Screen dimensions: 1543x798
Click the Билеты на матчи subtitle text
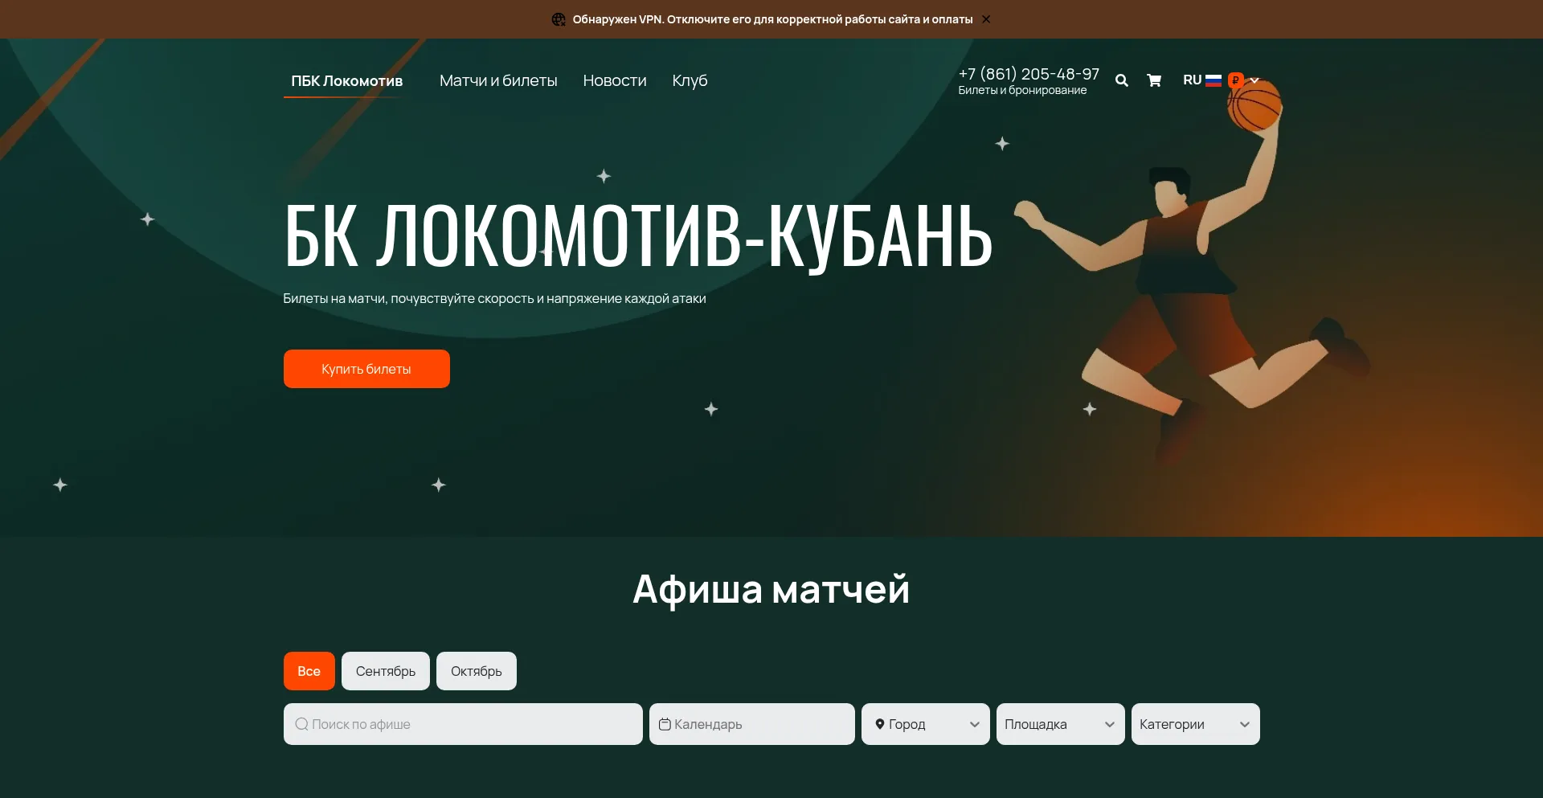tap(494, 299)
